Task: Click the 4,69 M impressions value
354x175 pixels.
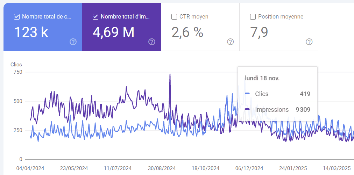Action: 114,32
